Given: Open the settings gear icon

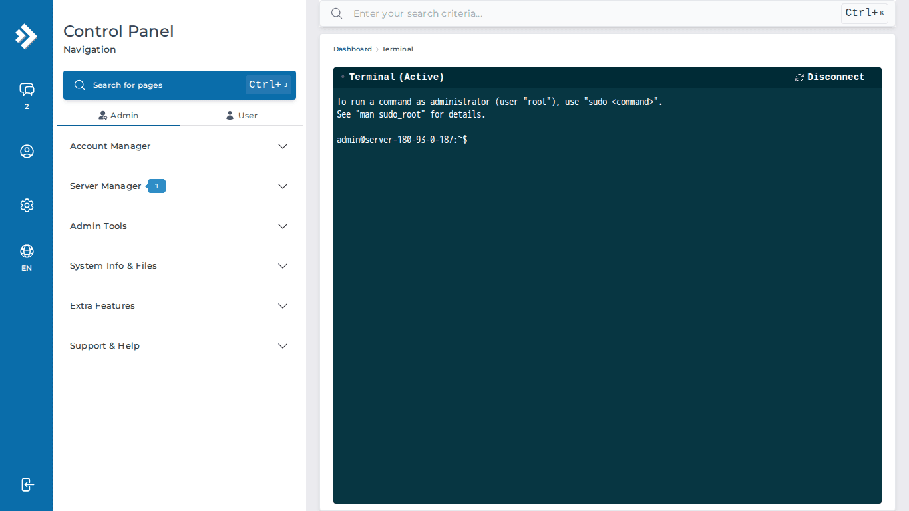Looking at the screenshot, I should pos(27,205).
